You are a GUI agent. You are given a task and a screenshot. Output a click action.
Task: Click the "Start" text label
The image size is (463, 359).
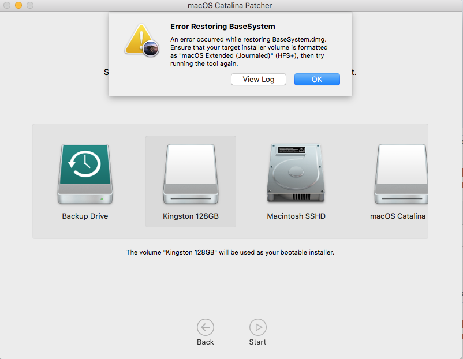point(257,342)
